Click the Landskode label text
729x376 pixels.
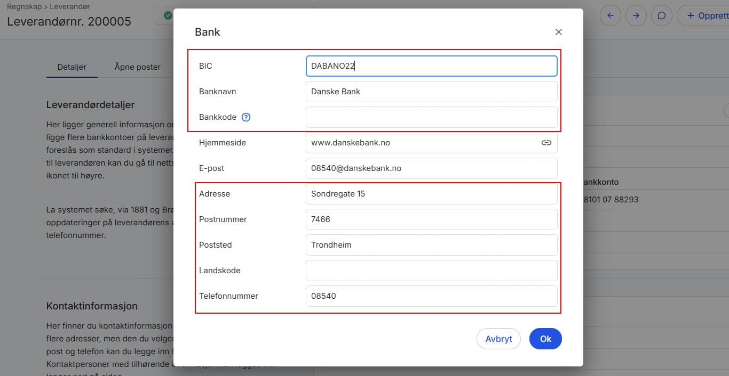220,271
